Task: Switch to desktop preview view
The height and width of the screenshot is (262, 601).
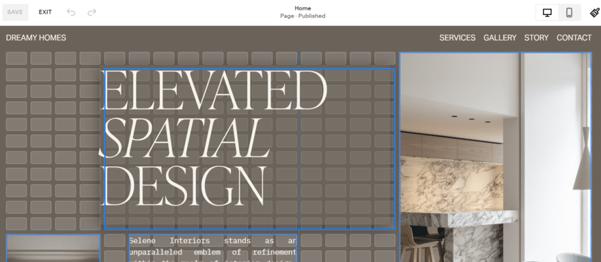Action: click(x=547, y=13)
